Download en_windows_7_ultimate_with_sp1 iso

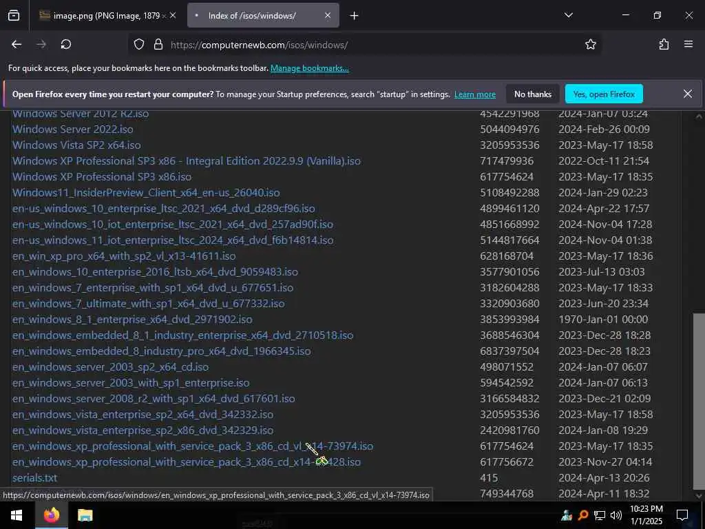pyautogui.click(x=149, y=304)
